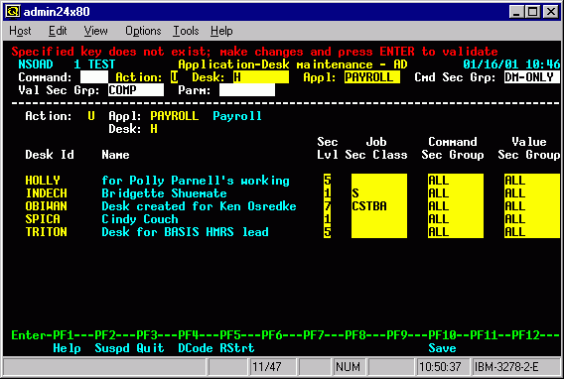Open the Edit menu
The image size is (564, 379).
pyautogui.click(x=58, y=31)
